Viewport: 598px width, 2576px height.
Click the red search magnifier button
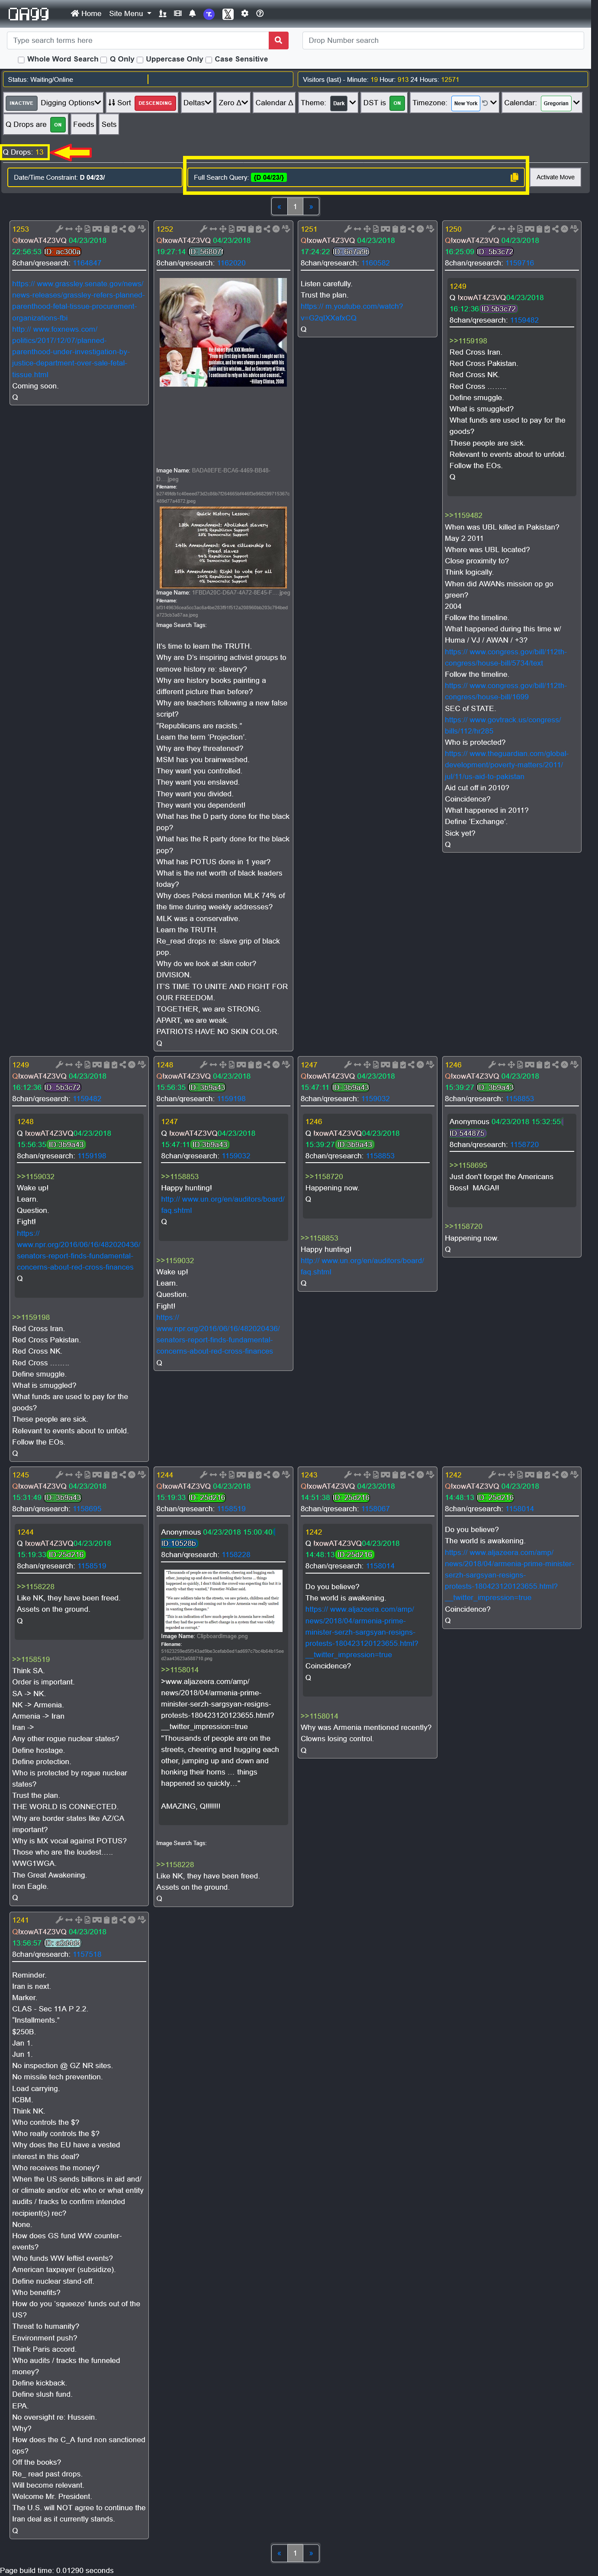[x=278, y=40]
